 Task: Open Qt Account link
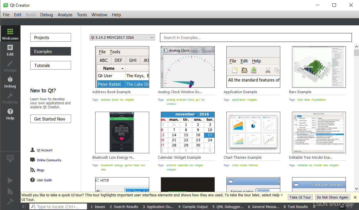41,150
